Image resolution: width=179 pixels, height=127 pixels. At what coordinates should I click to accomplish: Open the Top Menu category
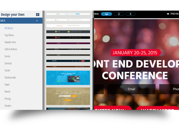[x=9, y=35]
